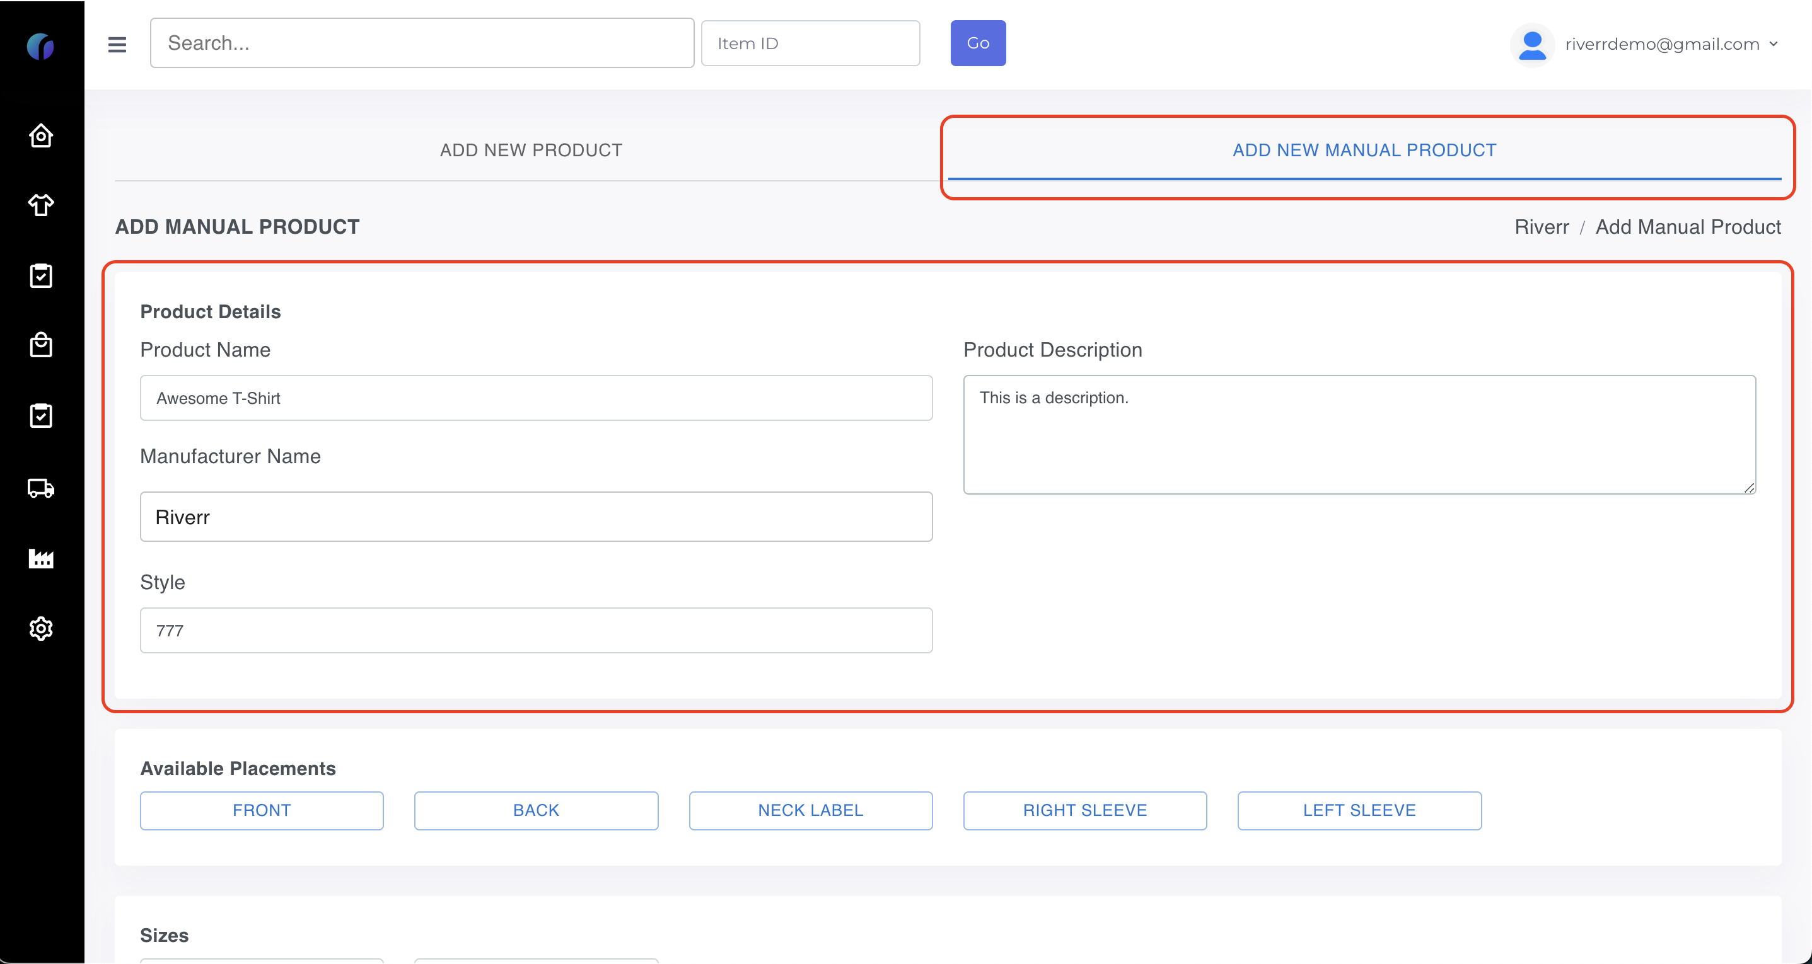1812x964 pixels.
Task: Click the Product Name label
Action: (x=205, y=350)
